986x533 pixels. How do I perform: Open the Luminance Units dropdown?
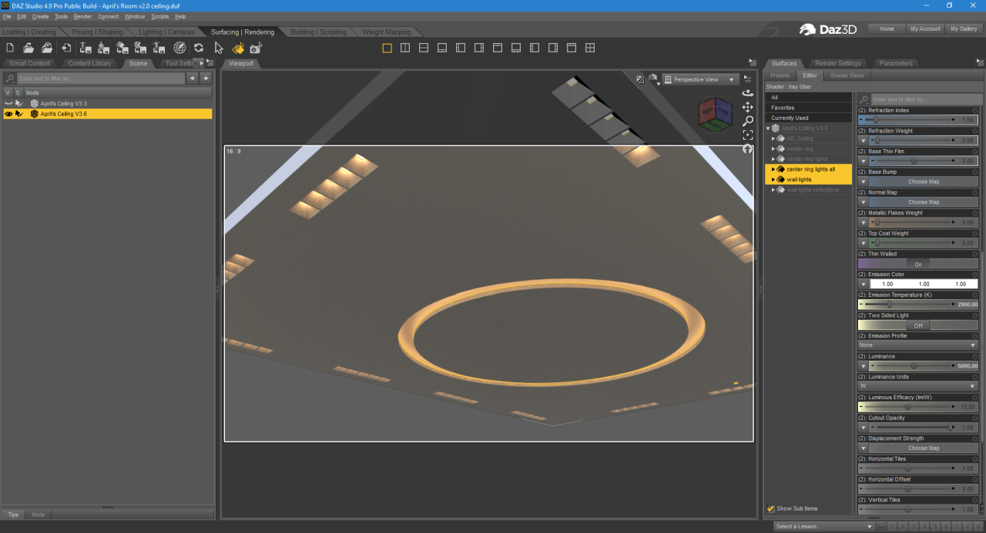(x=917, y=387)
